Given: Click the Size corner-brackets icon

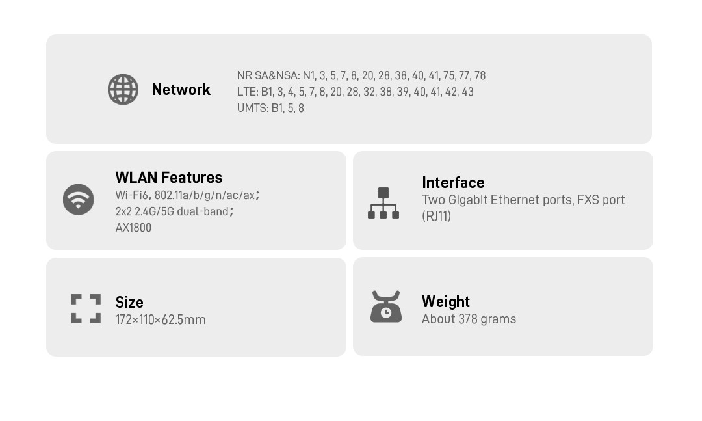Looking at the screenshot, I should point(86,308).
